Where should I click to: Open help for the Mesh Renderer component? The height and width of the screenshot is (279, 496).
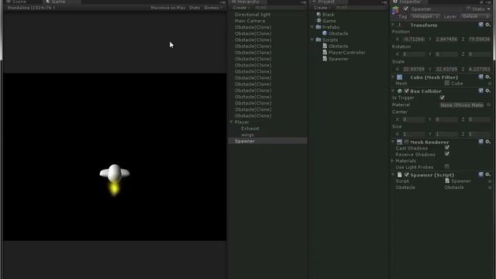tap(480, 142)
